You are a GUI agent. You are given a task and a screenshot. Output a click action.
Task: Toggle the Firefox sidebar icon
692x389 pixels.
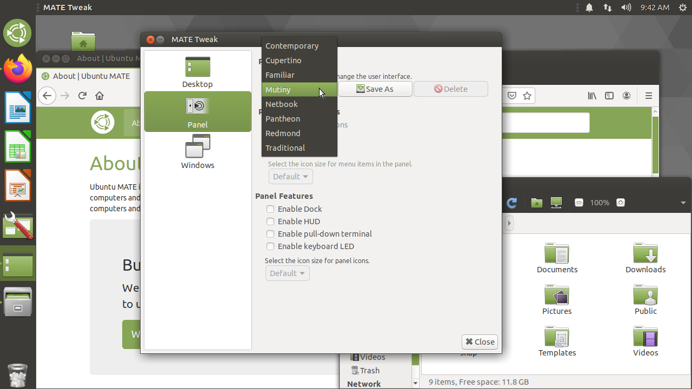pos(609,96)
